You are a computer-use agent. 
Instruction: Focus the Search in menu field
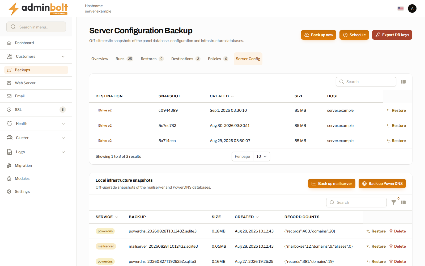pos(36,27)
